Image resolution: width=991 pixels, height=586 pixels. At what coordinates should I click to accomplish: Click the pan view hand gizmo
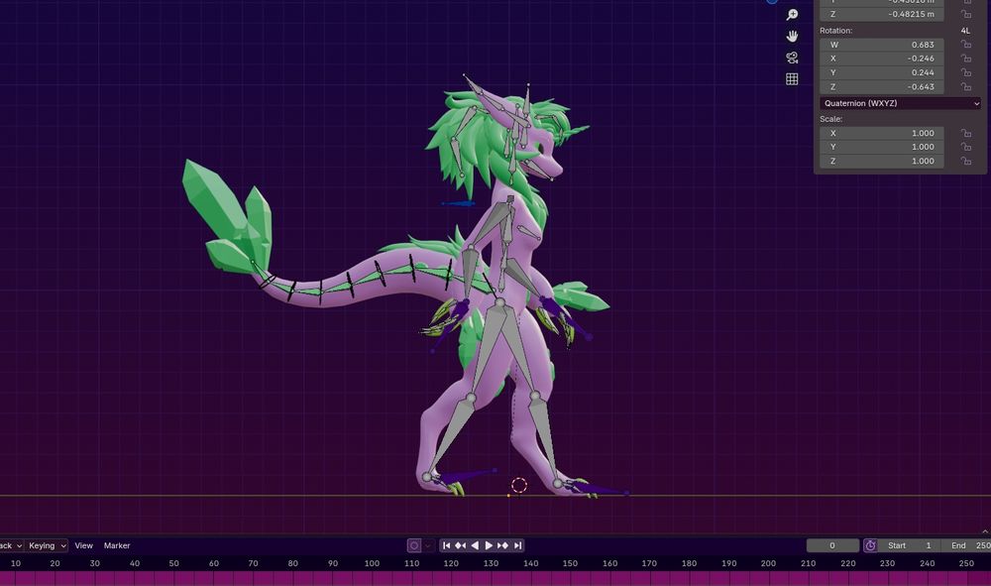[x=792, y=36]
